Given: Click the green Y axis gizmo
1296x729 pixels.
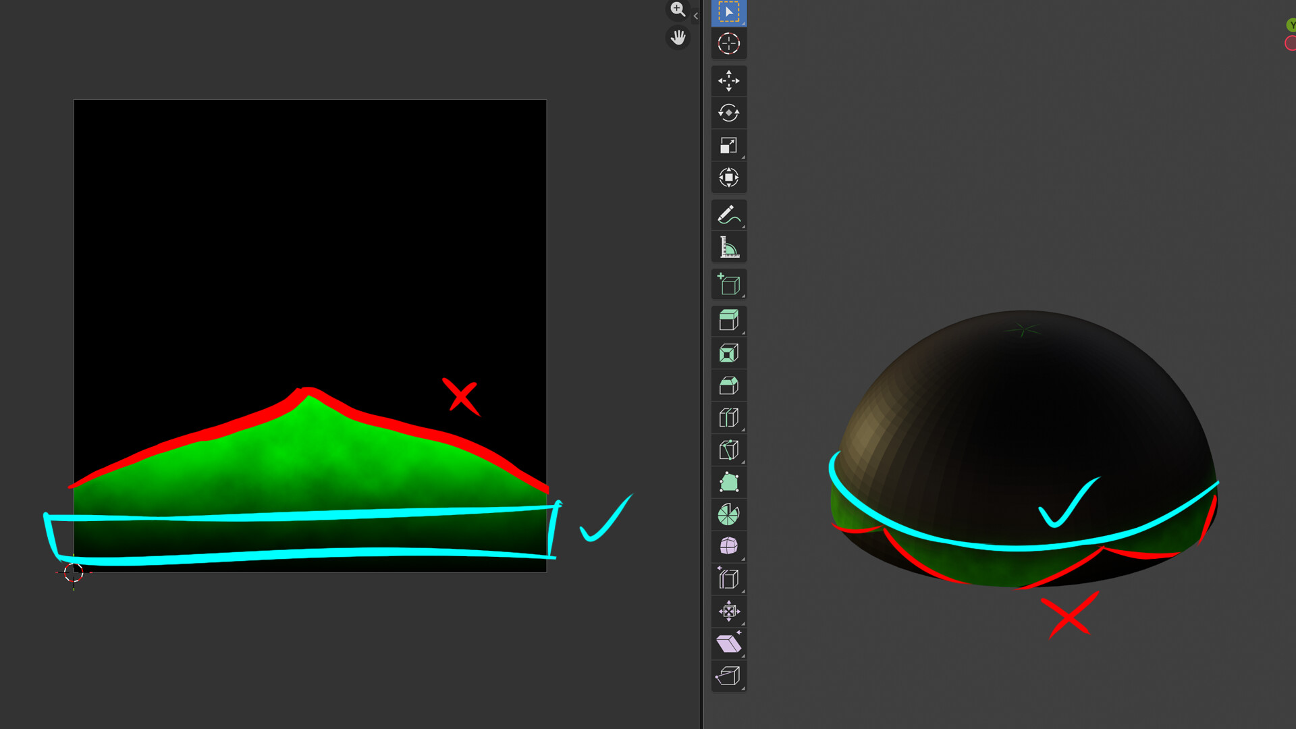Looking at the screenshot, I should coord(1291,26).
